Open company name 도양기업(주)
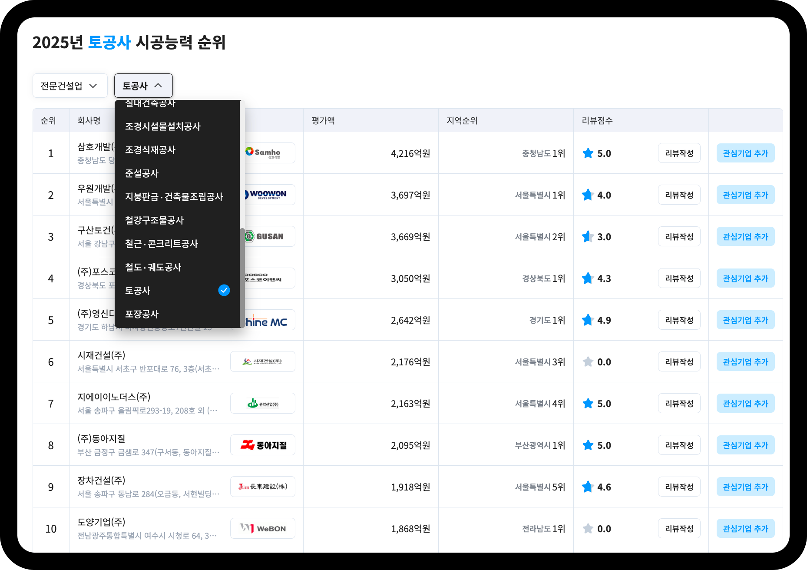Viewport: 807px width, 570px height. point(101,522)
